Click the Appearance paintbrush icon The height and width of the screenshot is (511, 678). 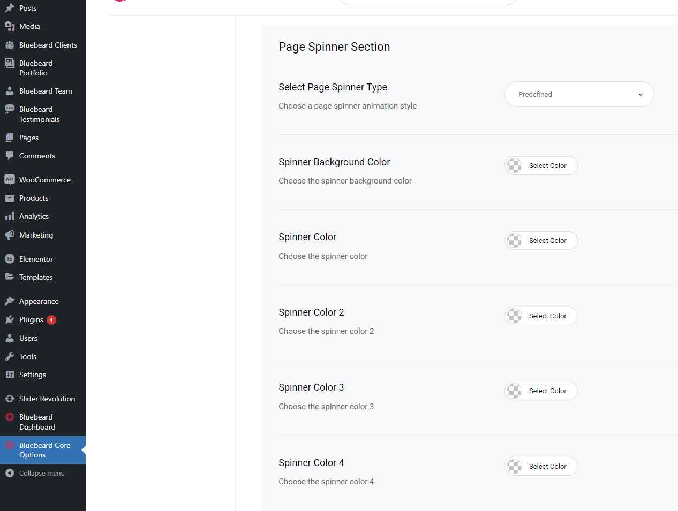click(10, 301)
